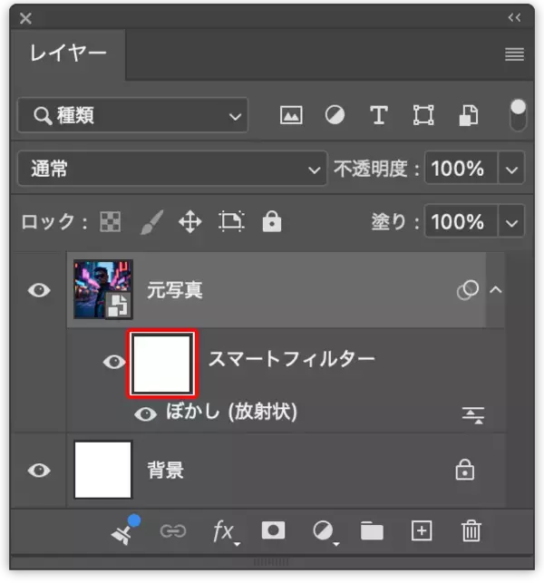Create new fill or adjustment layer
The width and height of the screenshot is (544, 583).
(x=325, y=531)
